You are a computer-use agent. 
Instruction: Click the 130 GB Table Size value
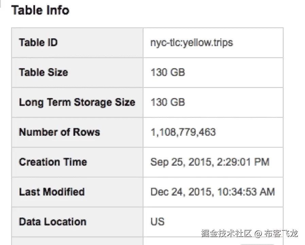[167, 73]
